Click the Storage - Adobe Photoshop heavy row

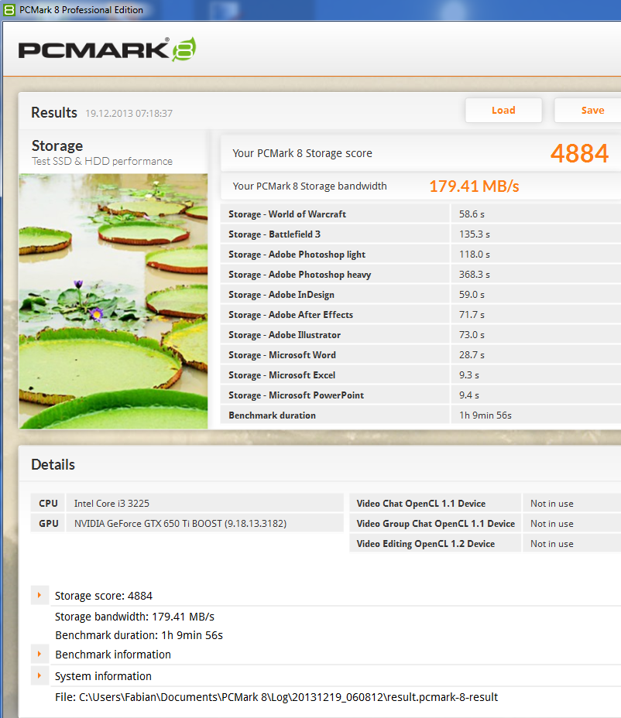click(420, 275)
